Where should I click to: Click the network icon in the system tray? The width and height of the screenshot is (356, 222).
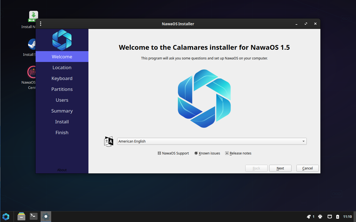pos(330,216)
